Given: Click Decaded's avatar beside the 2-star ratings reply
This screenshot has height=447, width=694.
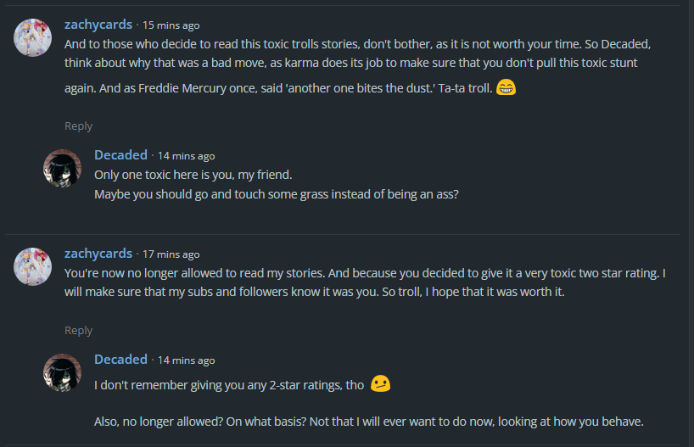Looking at the screenshot, I should 62,372.
